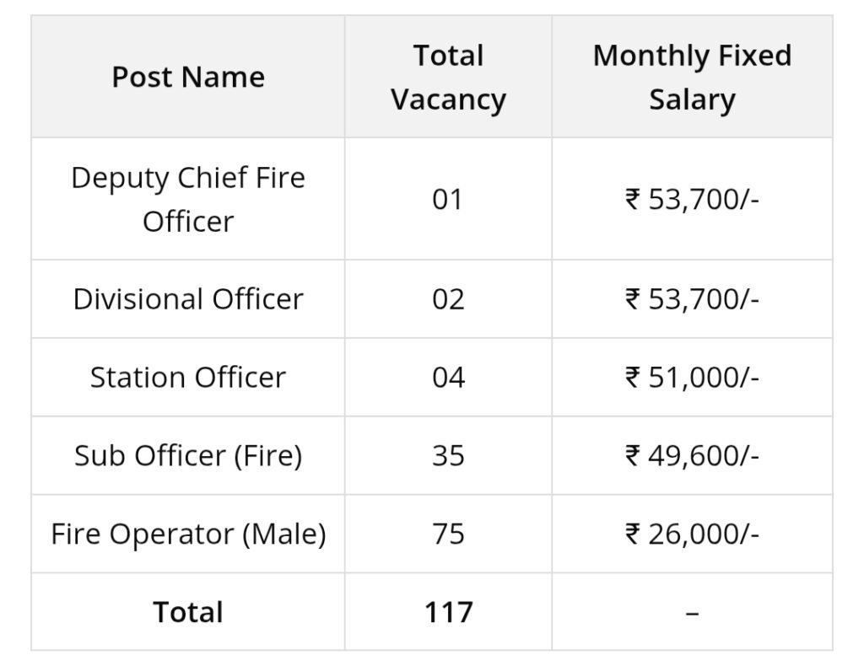Select the Station Officer cell

tap(188, 377)
